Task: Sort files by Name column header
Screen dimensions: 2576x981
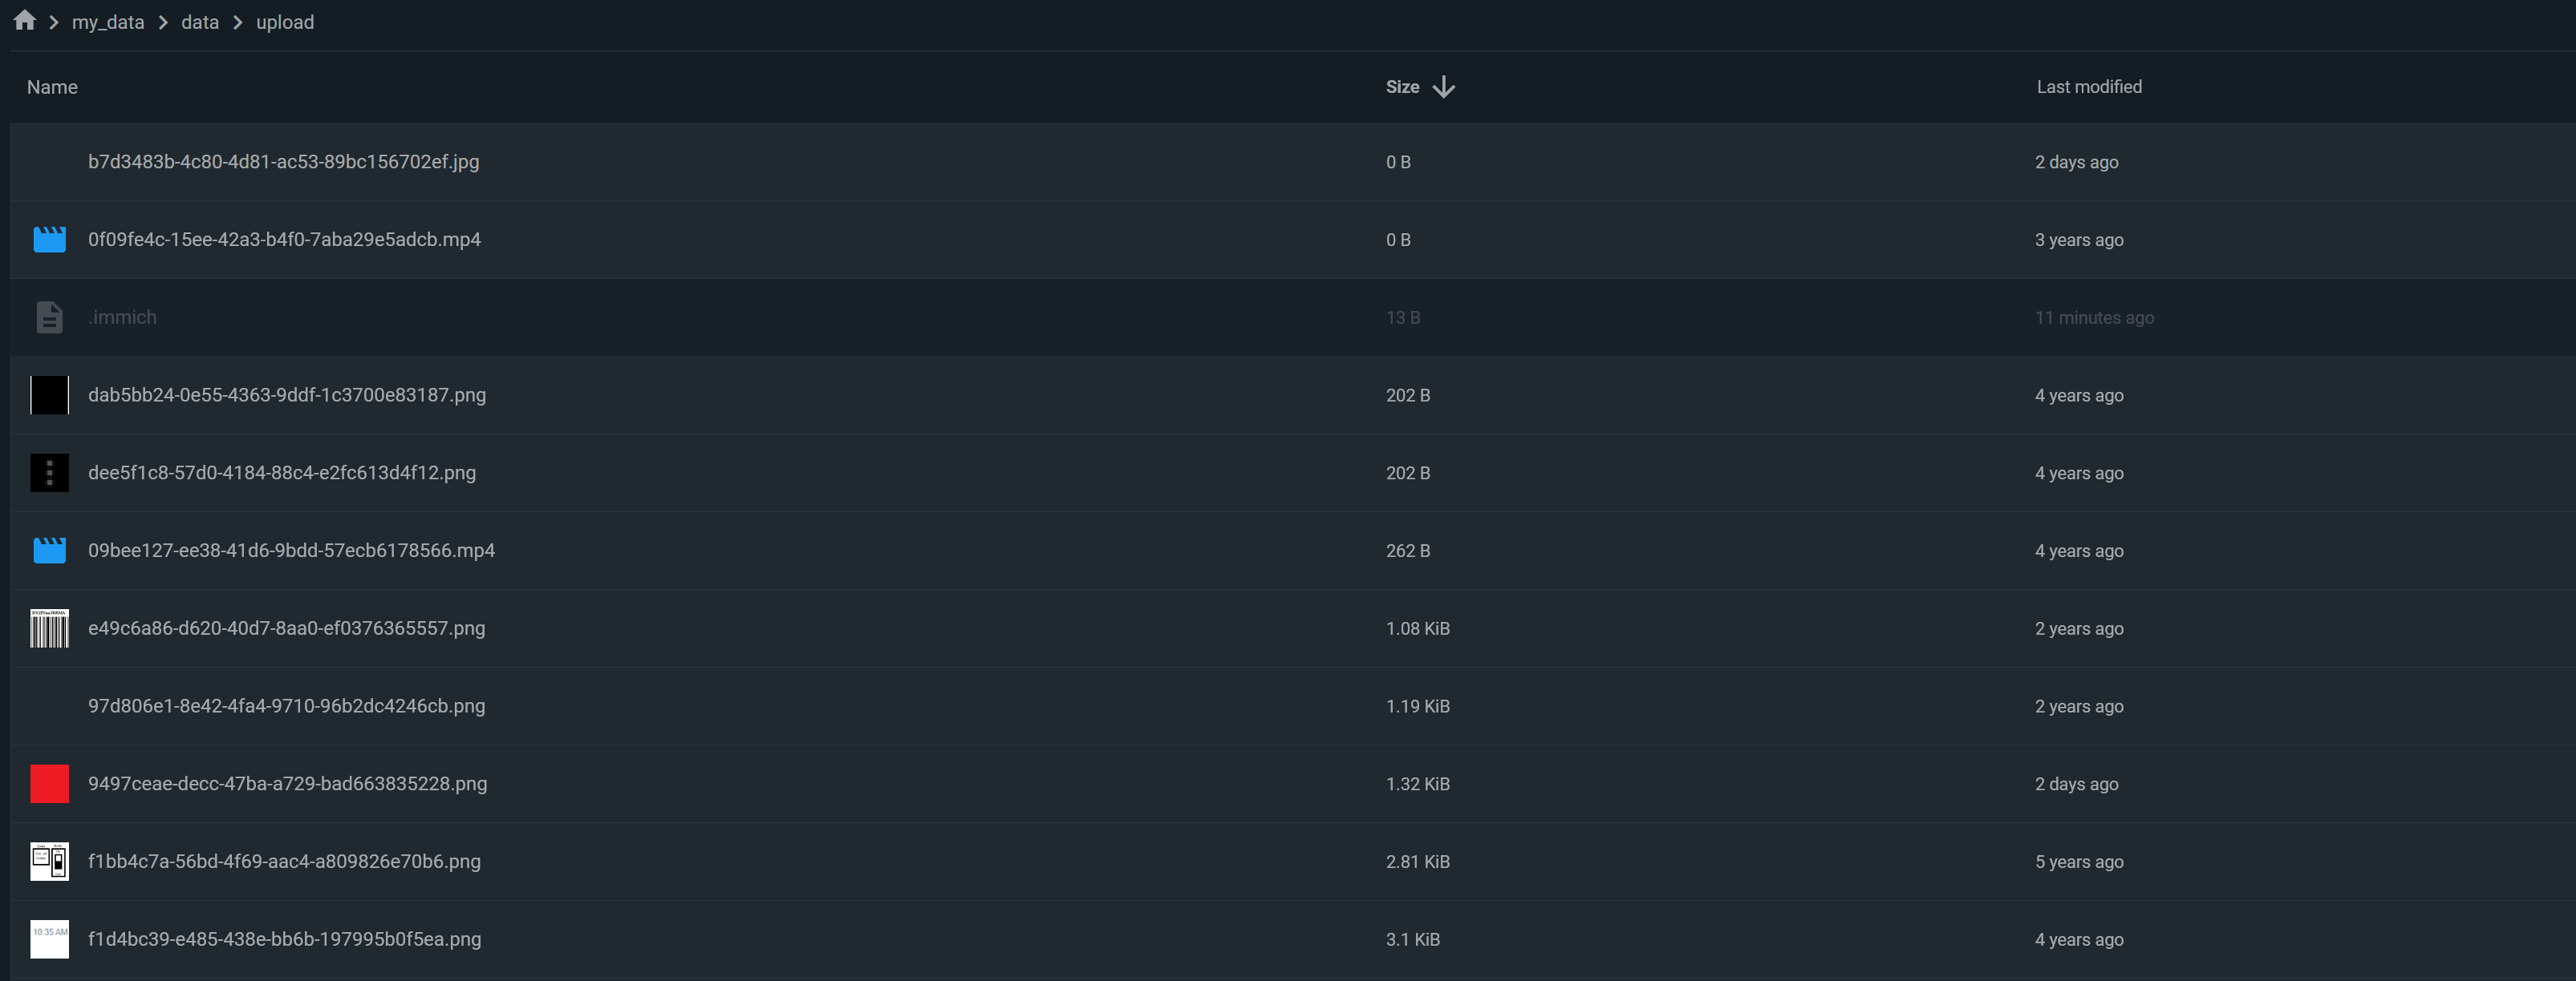Action: (52, 87)
